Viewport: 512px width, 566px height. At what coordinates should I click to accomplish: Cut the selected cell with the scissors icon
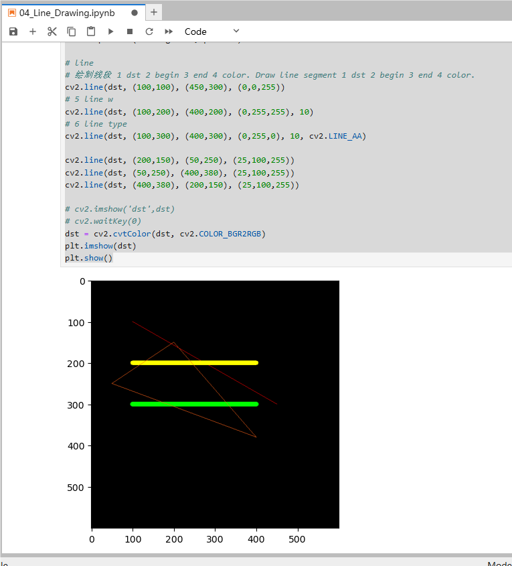point(52,31)
